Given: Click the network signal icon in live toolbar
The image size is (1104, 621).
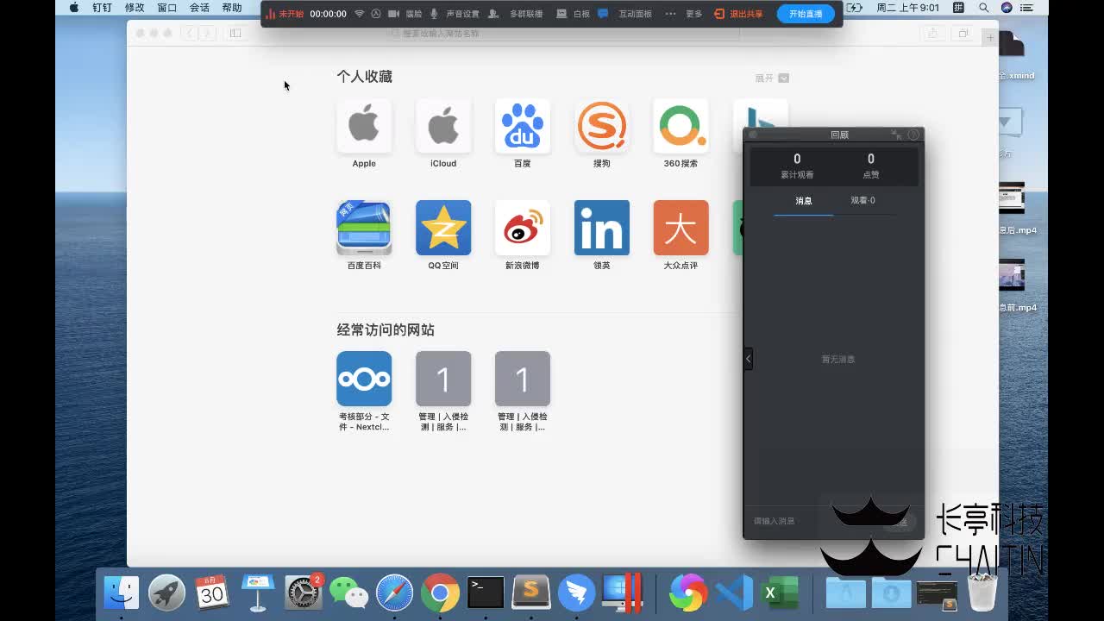Looking at the screenshot, I should click(x=360, y=14).
